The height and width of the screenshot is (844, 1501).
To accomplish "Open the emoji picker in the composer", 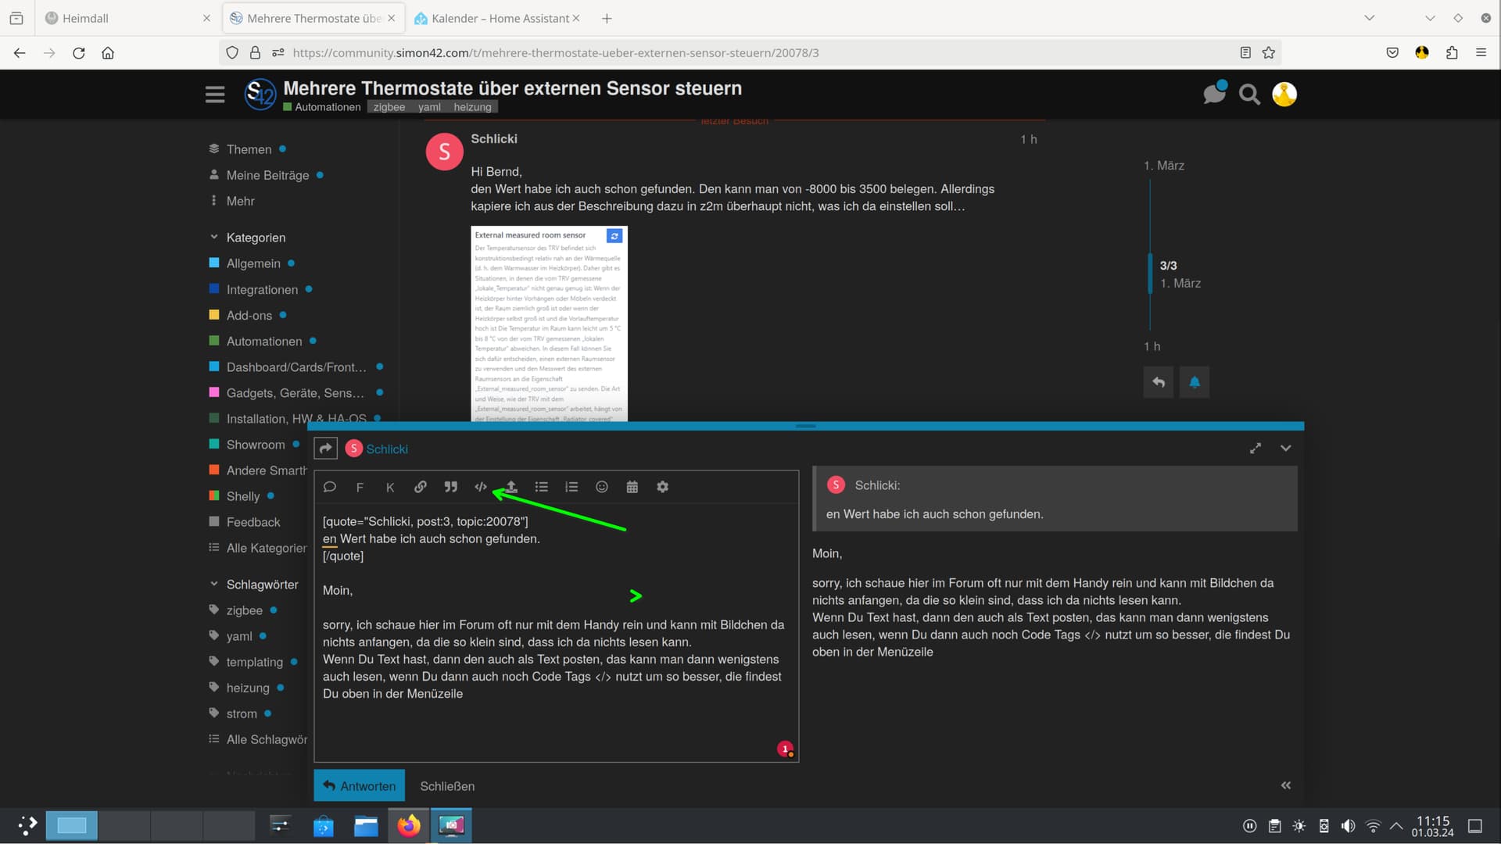I will tap(601, 487).
